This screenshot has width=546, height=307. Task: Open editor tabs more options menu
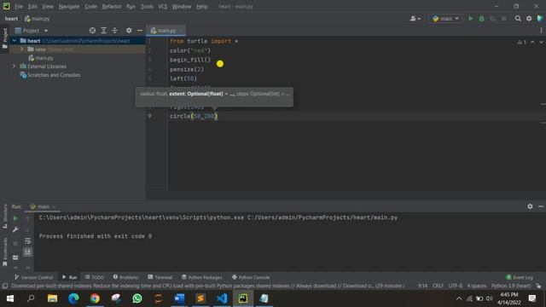pyautogui.click(x=541, y=31)
